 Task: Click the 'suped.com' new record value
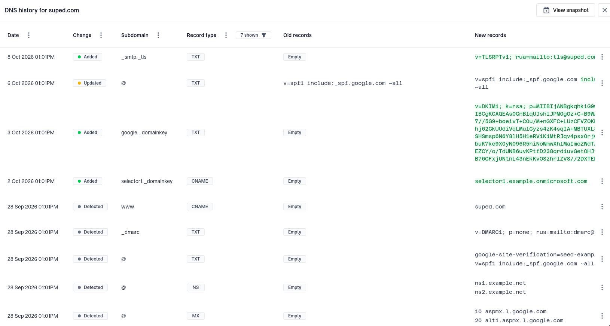[490, 207]
